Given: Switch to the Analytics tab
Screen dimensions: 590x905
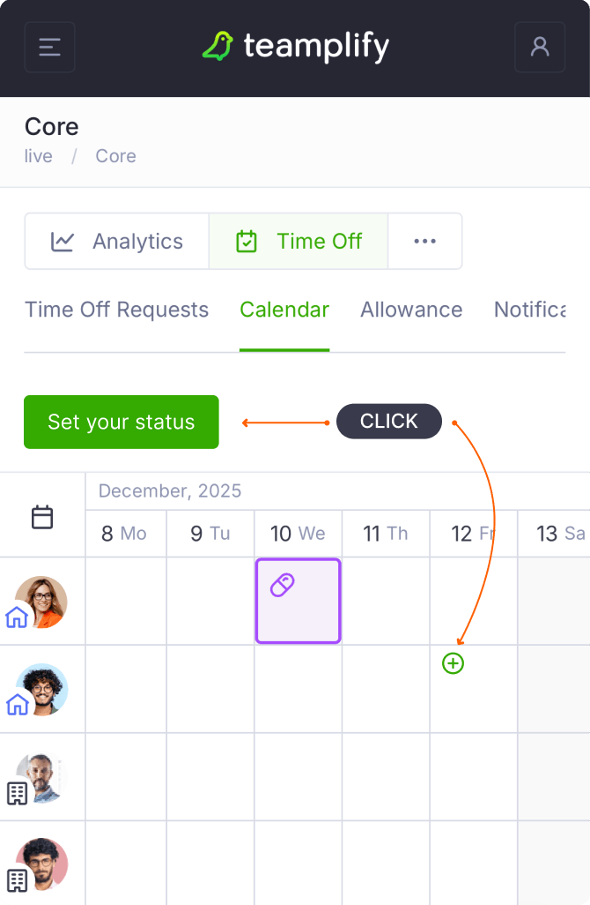Looking at the screenshot, I should tap(117, 241).
